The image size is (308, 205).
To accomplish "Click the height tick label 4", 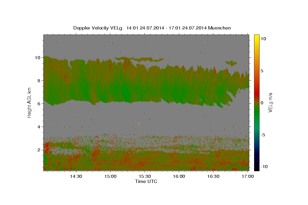I will coord(39,127).
